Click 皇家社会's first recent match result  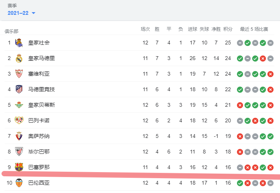tap(240, 43)
